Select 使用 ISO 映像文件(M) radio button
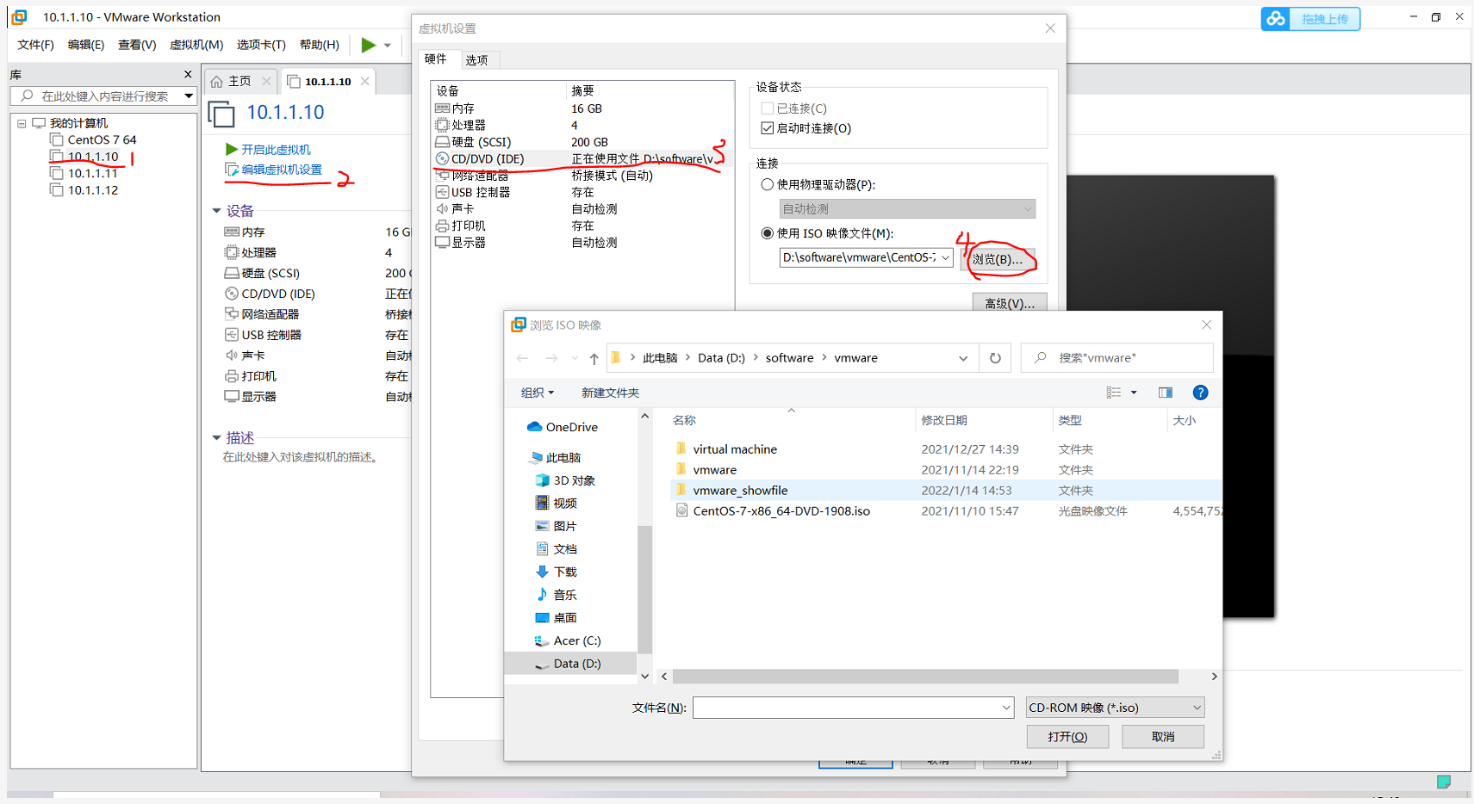This screenshot has width=1474, height=804. tap(768, 233)
